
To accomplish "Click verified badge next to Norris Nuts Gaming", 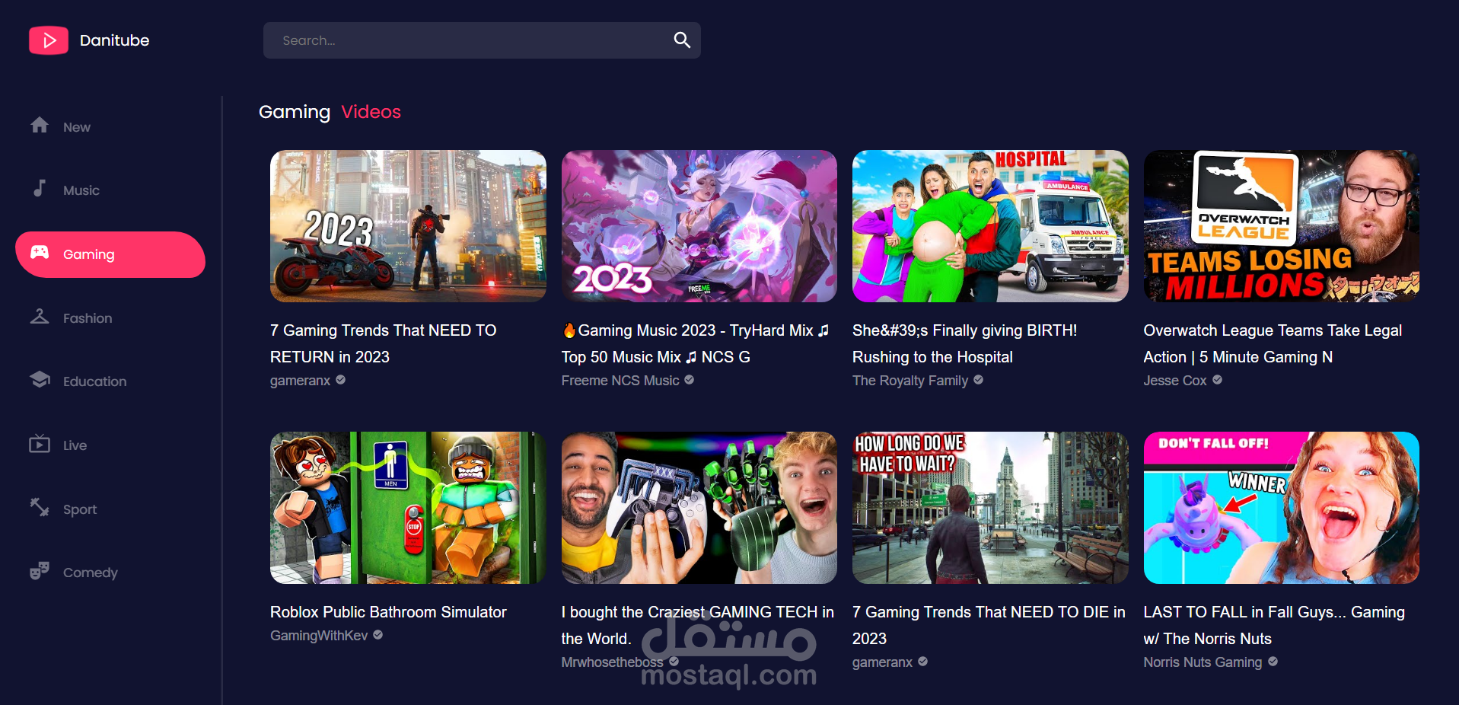I will [x=1273, y=662].
